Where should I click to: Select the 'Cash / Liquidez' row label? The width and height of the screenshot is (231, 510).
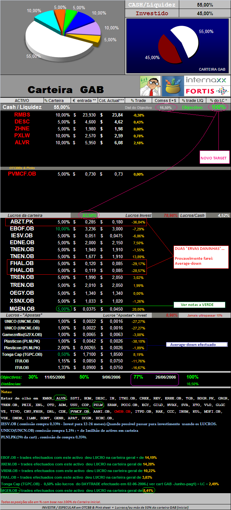(x=22, y=107)
